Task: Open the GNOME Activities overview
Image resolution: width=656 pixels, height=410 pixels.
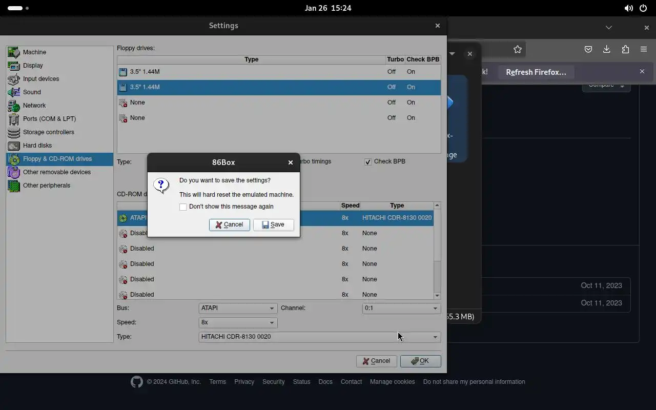Action: pos(18,8)
